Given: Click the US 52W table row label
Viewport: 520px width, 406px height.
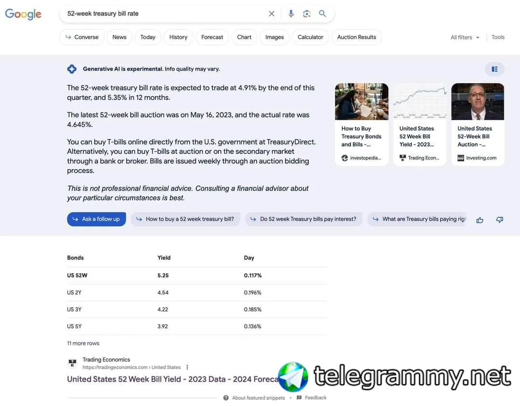Looking at the screenshot, I should click(x=77, y=276).
